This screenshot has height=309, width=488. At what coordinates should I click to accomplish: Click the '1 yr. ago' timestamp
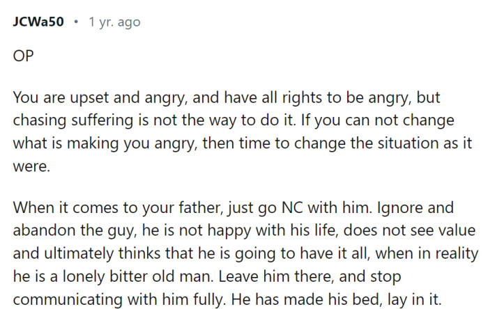pos(114,22)
